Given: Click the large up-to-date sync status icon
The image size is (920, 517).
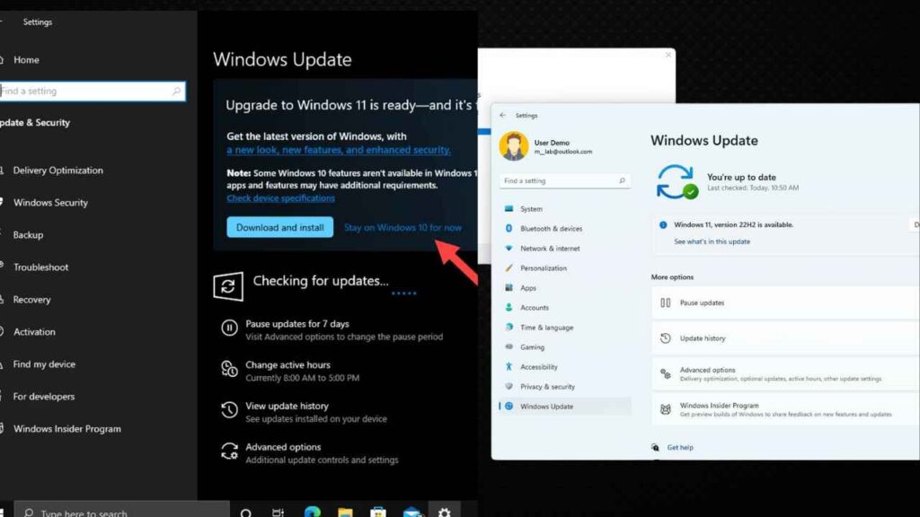Looking at the screenshot, I should [x=677, y=181].
